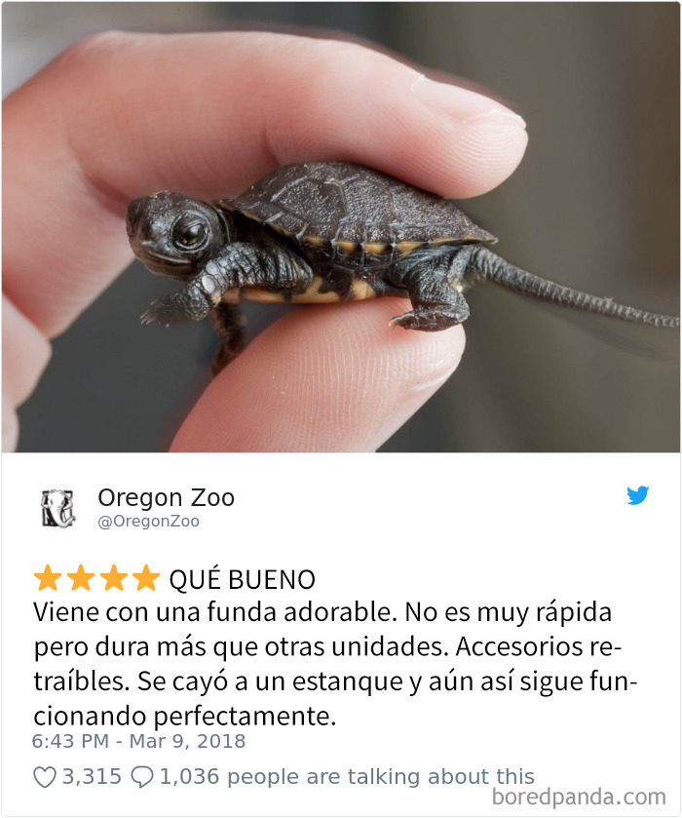
Task: Click the star beside QUÉ BUENO
Action: (146, 577)
